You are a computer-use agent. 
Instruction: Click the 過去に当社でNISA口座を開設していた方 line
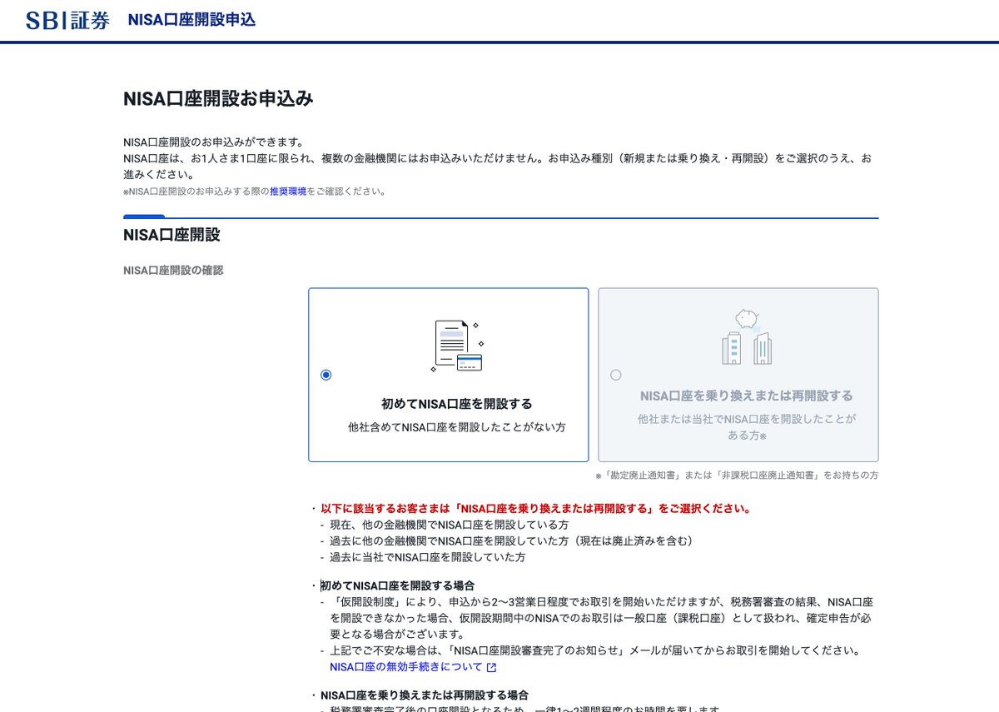[x=427, y=557]
